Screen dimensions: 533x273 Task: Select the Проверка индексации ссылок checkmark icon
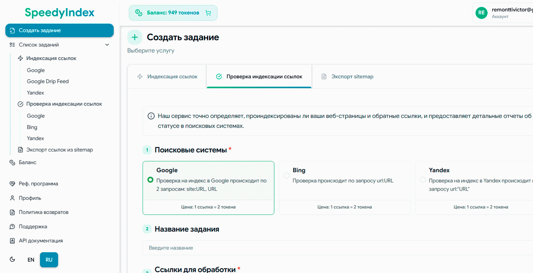coord(20,104)
